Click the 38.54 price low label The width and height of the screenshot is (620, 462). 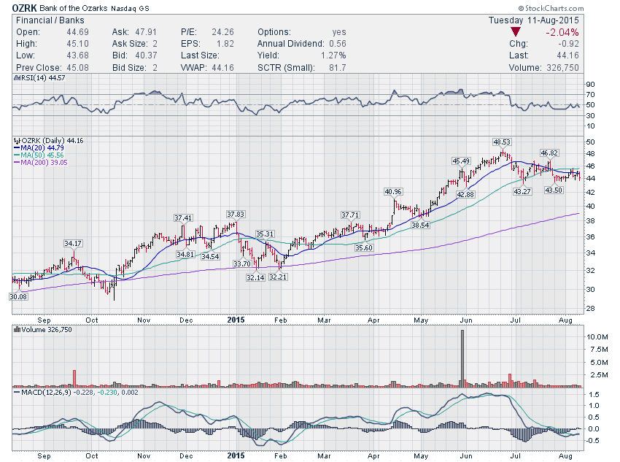[x=420, y=225]
